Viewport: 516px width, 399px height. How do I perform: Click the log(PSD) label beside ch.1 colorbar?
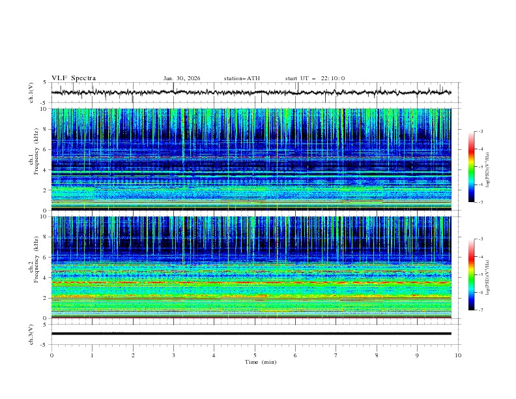(487, 170)
